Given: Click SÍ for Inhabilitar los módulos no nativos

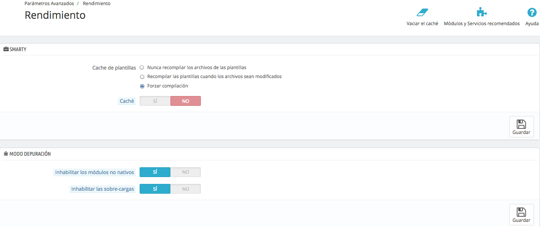Looking at the screenshot, I should [x=155, y=172].
